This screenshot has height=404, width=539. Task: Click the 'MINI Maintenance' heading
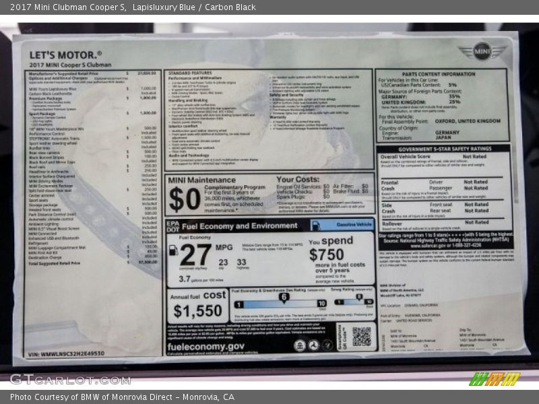(201, 180)
